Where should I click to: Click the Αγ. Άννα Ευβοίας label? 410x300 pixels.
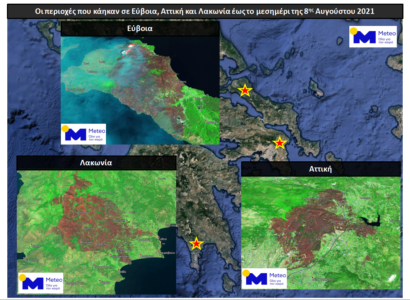(177, 81)
